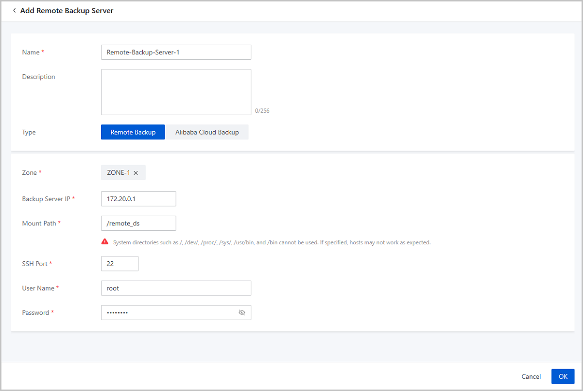Click the Mount Path label
This screenshot has height=391, width=583.
click(x=39, y=223)
